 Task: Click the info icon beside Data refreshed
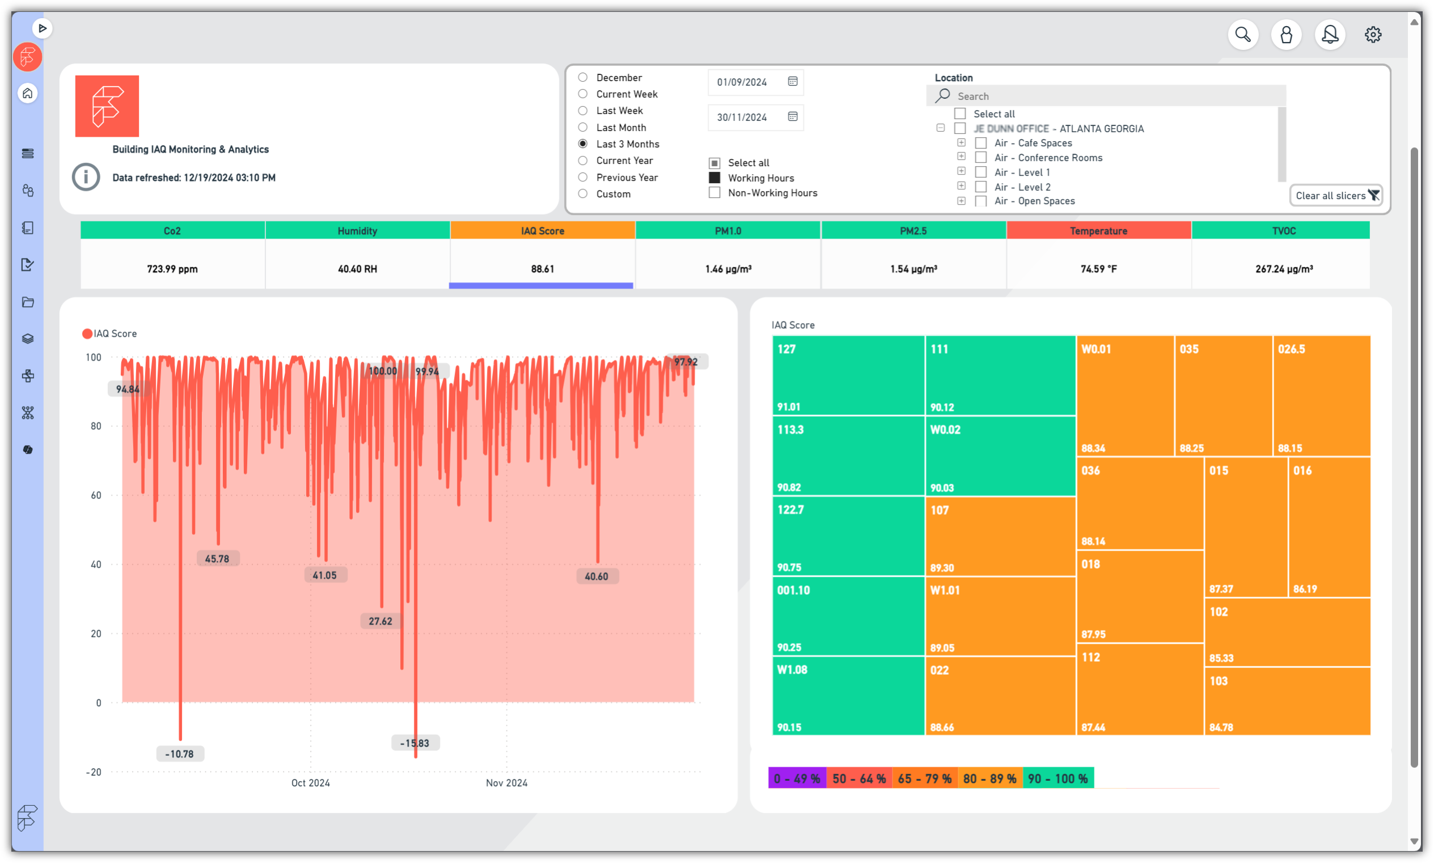tap(86, 177)
